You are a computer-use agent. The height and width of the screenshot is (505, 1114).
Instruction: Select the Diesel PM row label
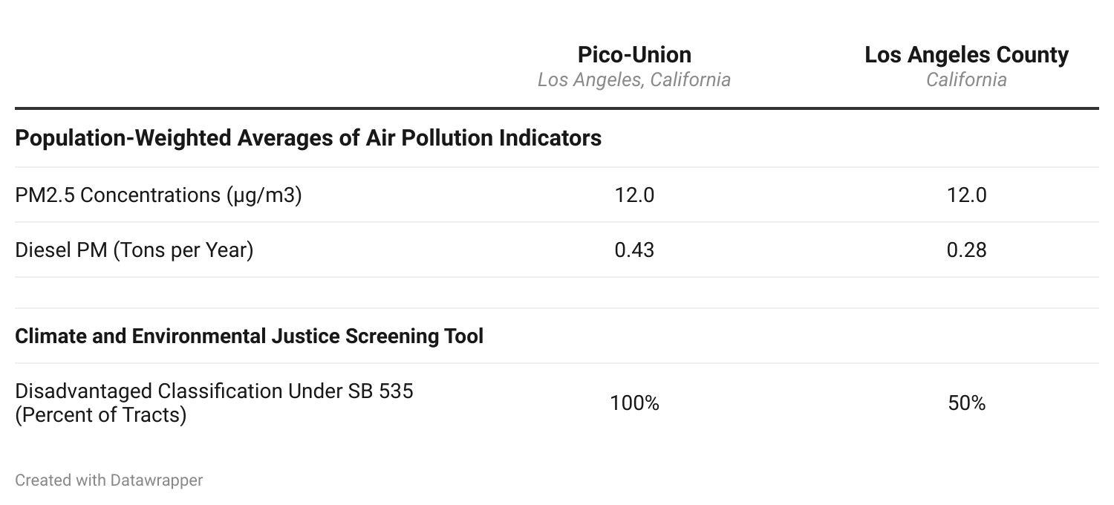[134, 250]
